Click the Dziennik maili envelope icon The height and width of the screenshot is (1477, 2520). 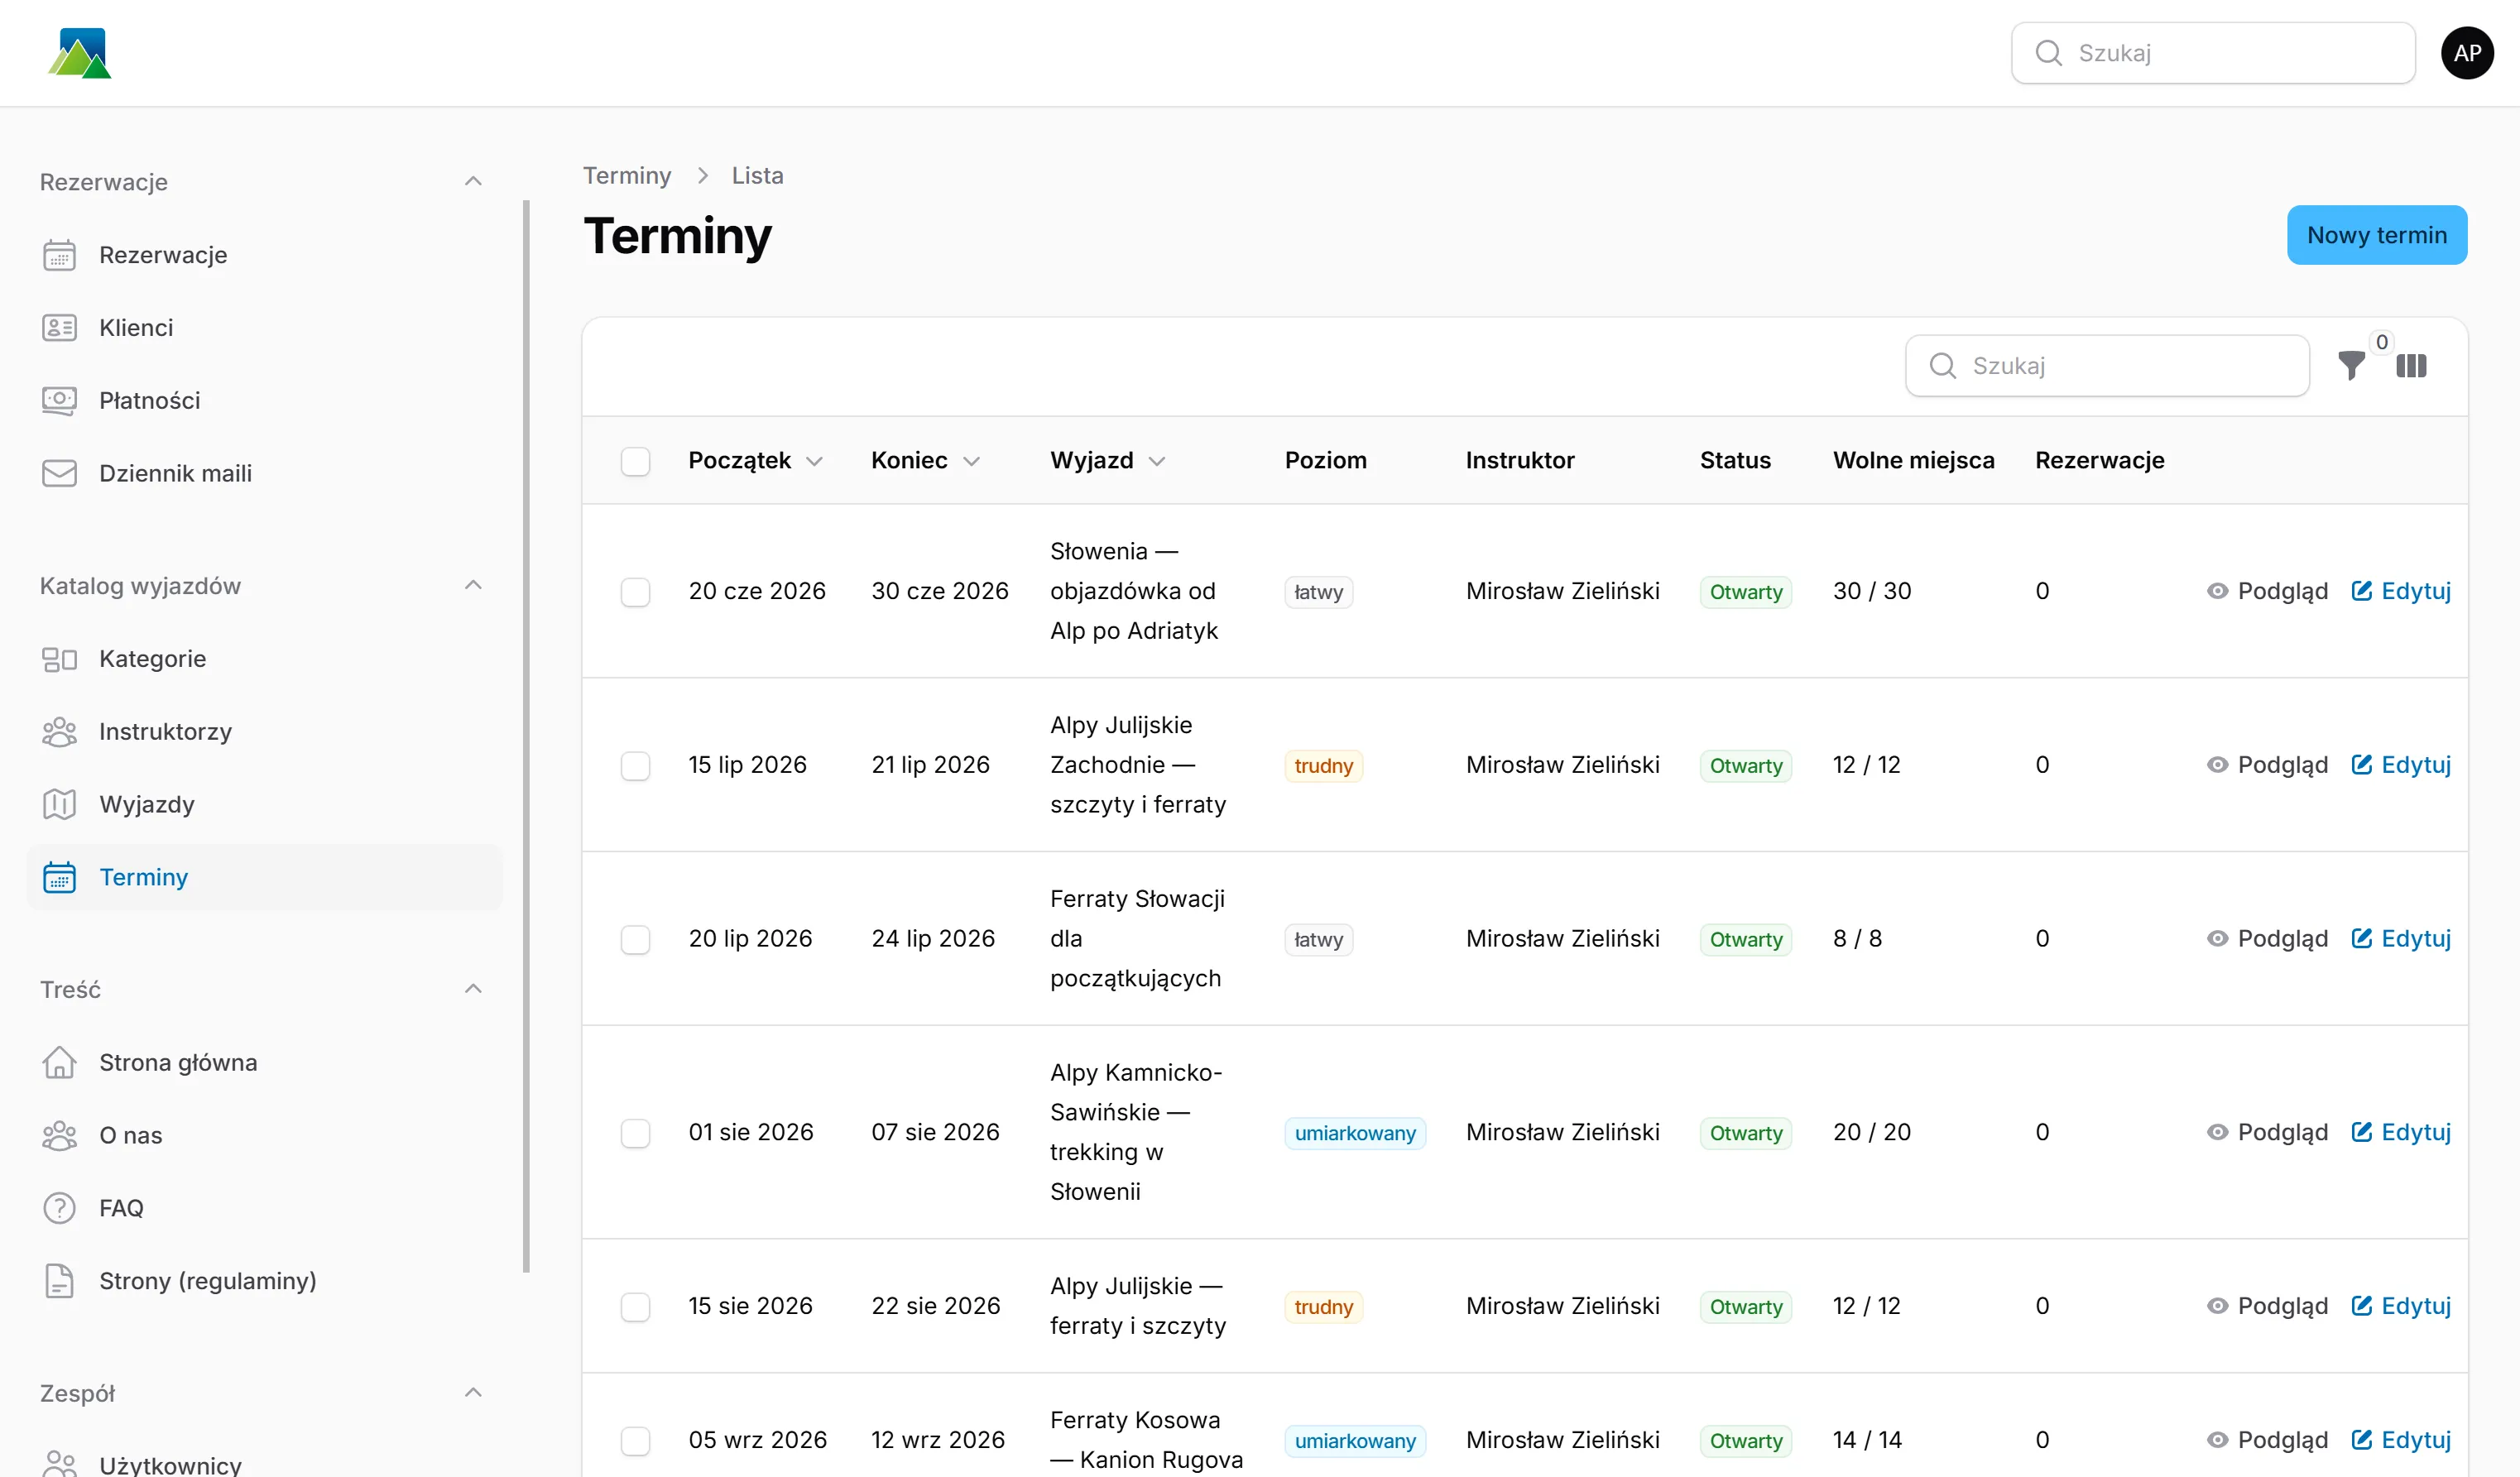pos(59,473)
